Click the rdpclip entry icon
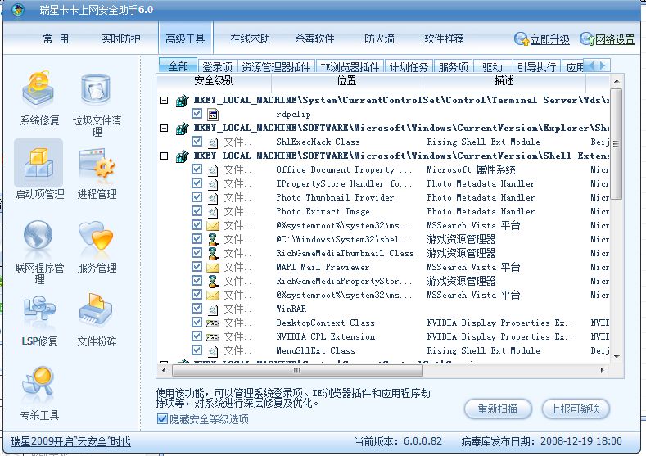The width and height of the screenshot is (646, 456). point(213,114)
